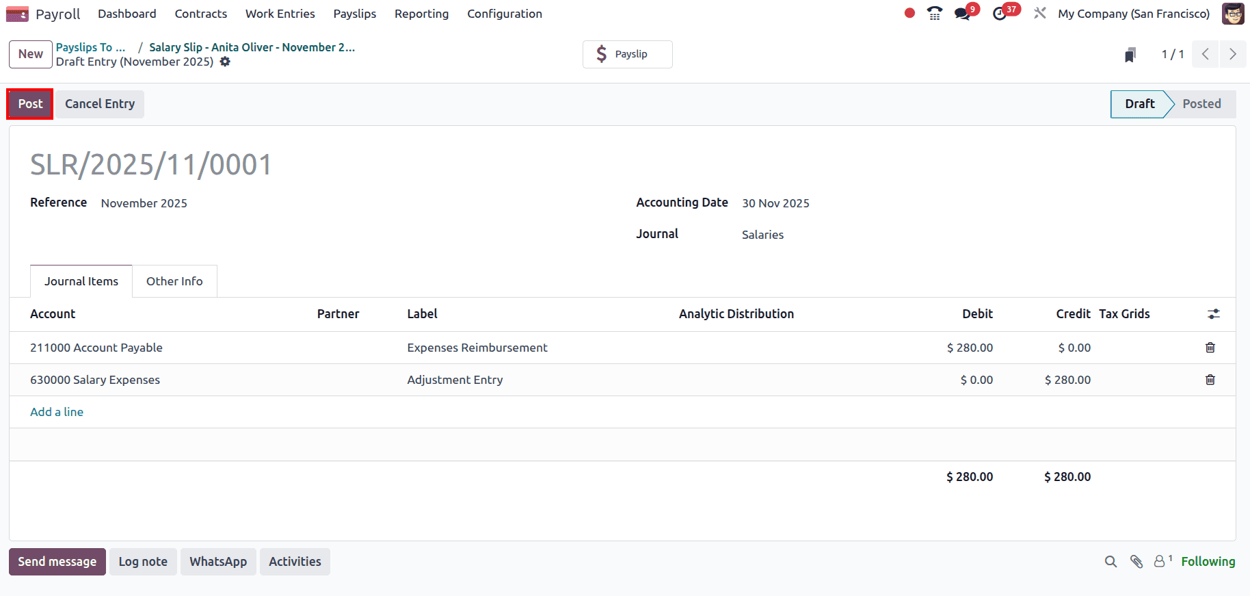
Task: Open the Dashboard menu
Action: pos(127,14)
